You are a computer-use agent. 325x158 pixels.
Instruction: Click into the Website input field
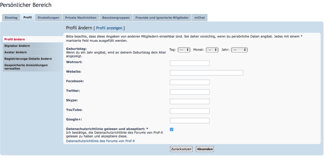tap(206, 73)
